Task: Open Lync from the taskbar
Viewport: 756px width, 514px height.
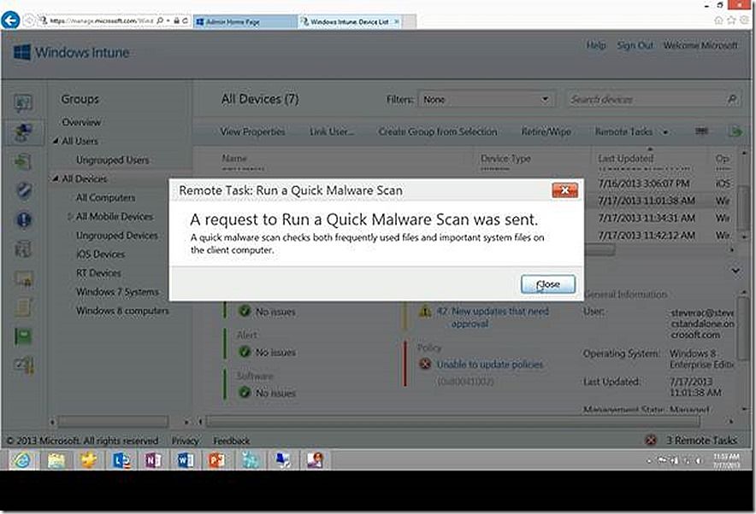Action: coord(121,460)
